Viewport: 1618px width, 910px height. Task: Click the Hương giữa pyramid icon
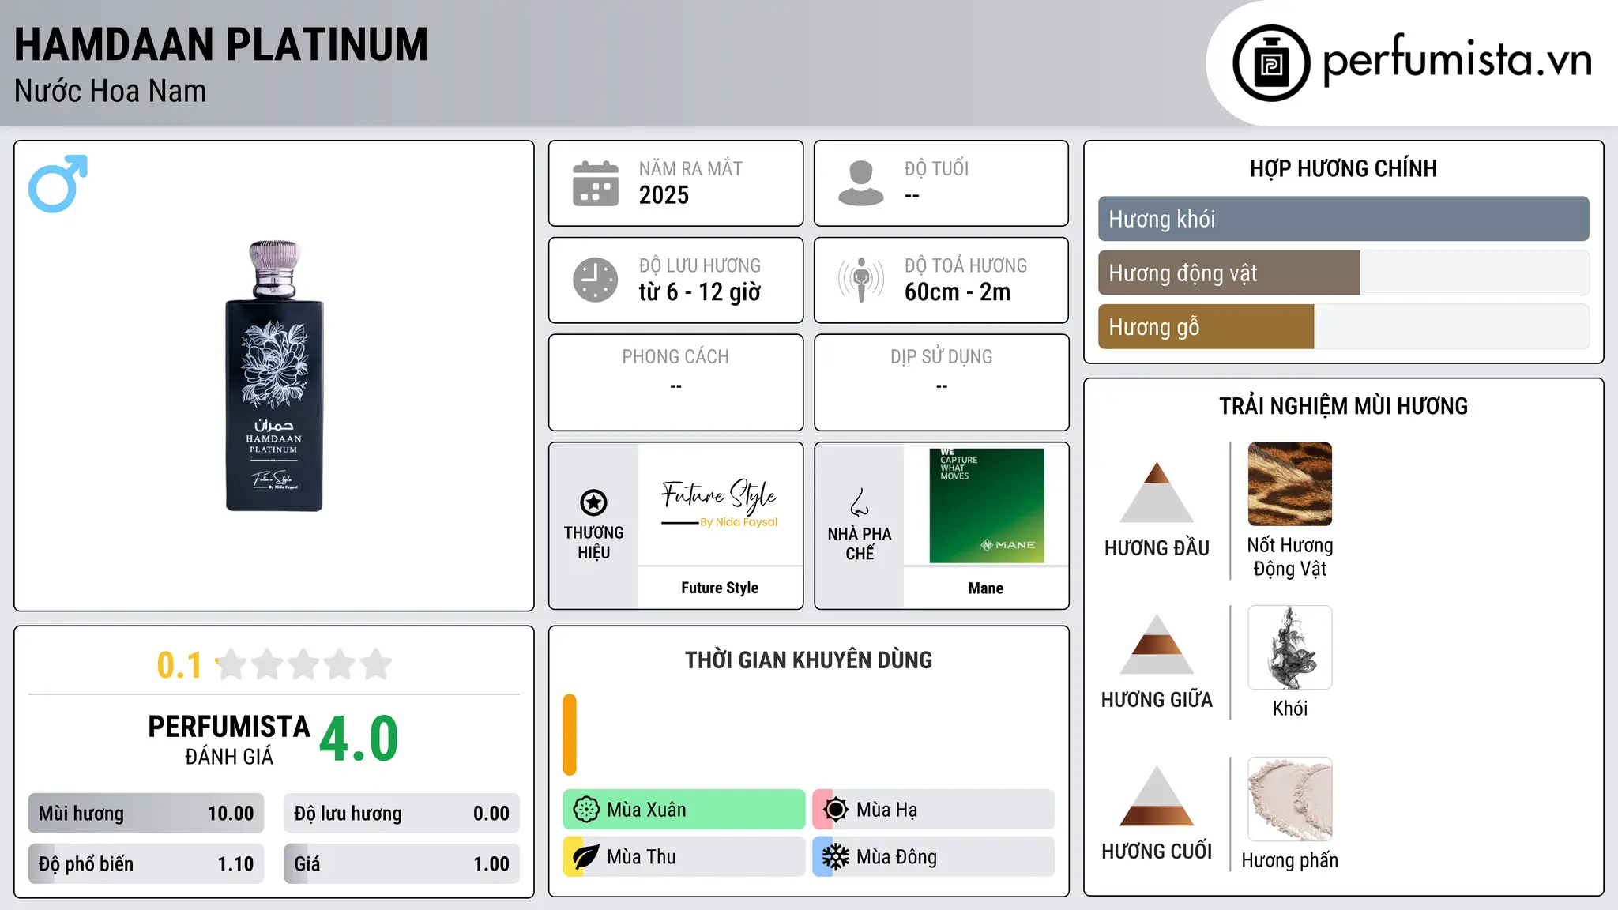1157,644
